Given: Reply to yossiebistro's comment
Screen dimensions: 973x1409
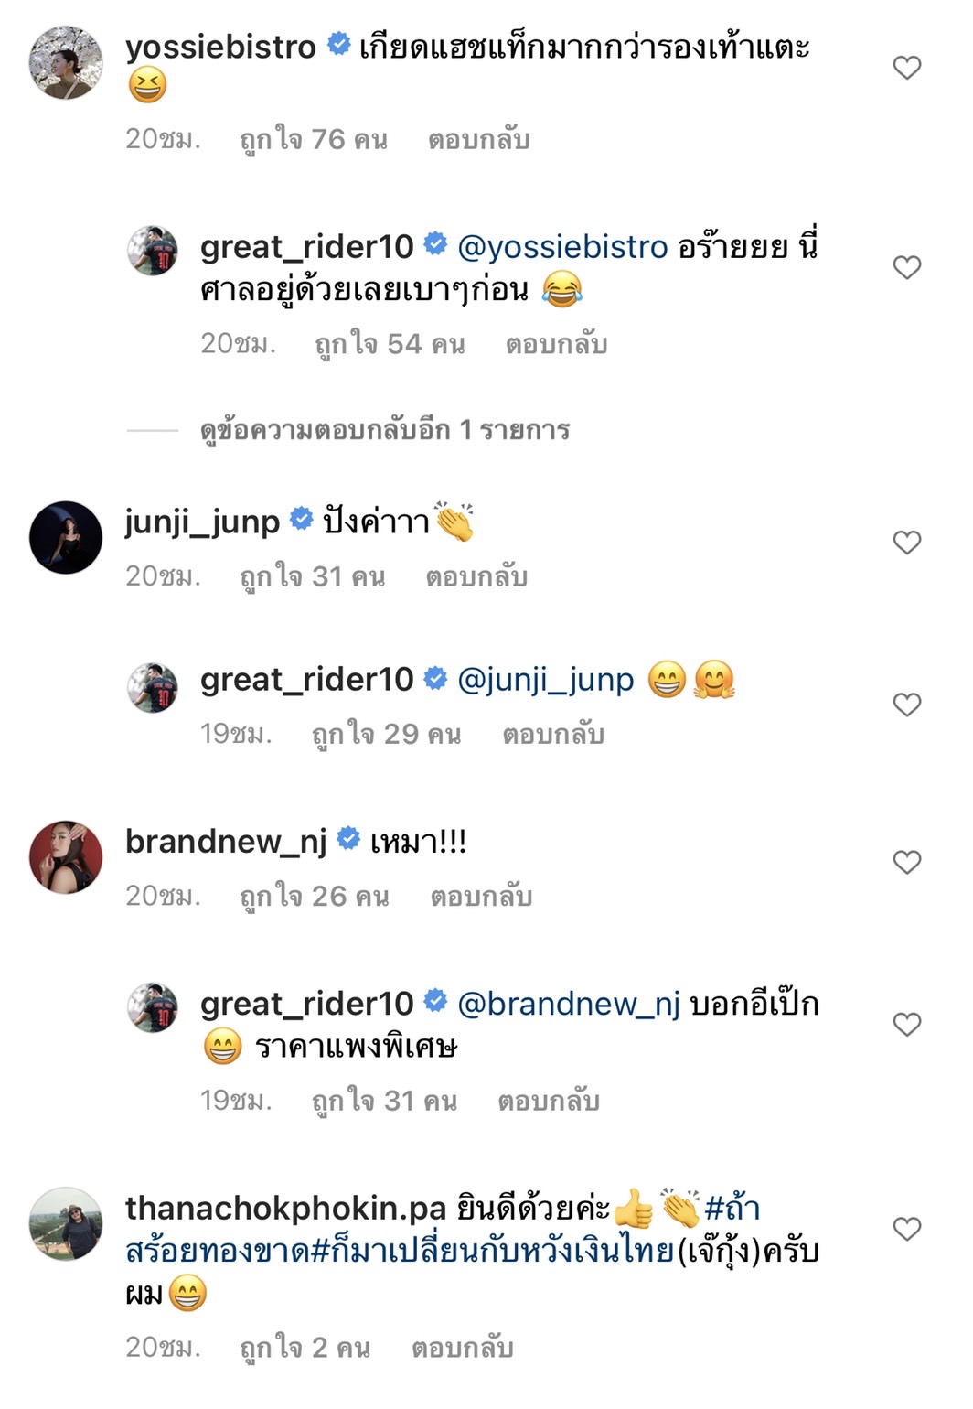Looking at the screenshot, I should (x=479, y=140).
